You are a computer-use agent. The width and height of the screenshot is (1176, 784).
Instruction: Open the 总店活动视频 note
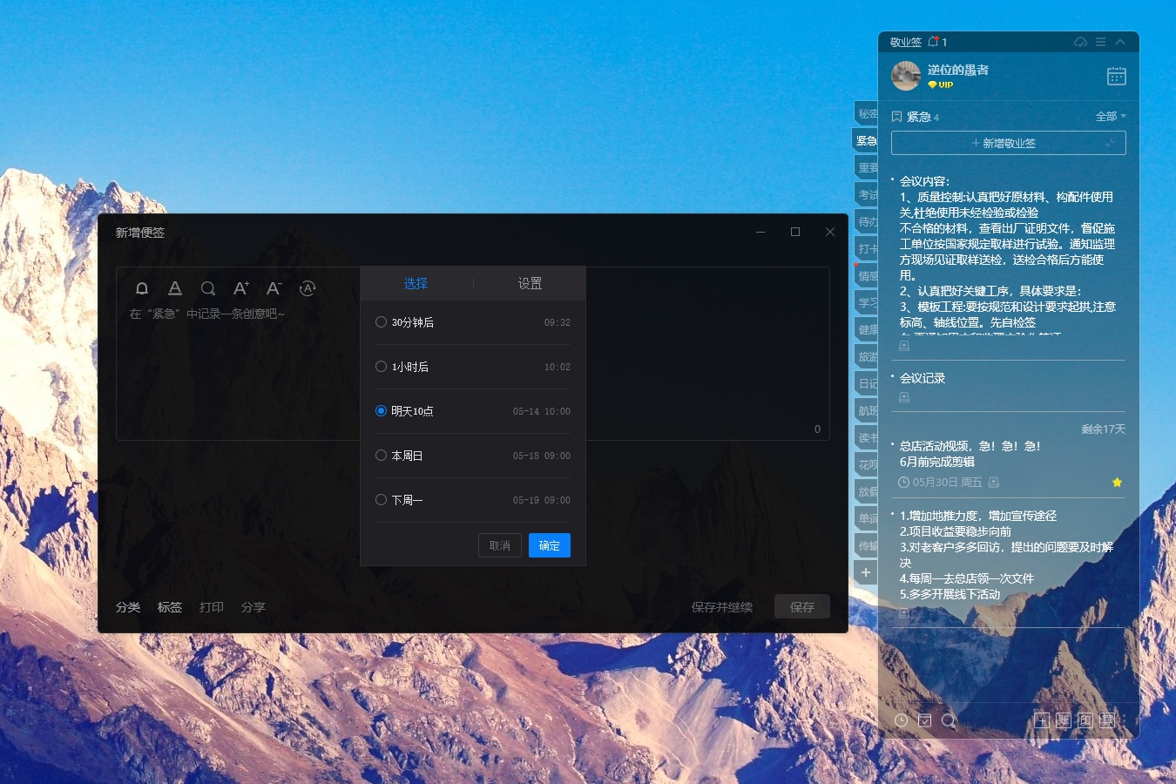pos(970,454)
